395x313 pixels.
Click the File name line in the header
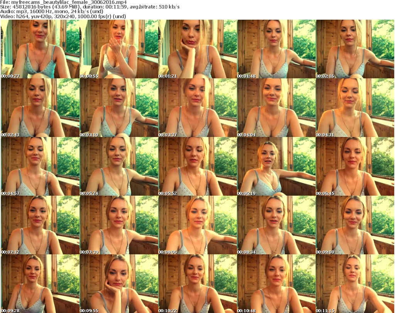[x=64, y=2]
